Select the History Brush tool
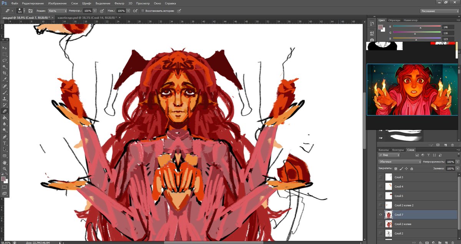 (x=5, y=105)
